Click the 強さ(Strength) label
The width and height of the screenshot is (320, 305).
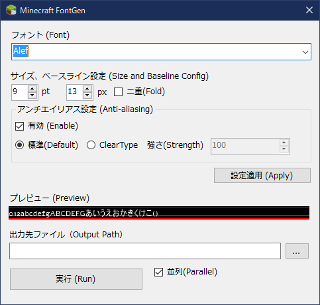pyautogui.click(x=175, y=145)
